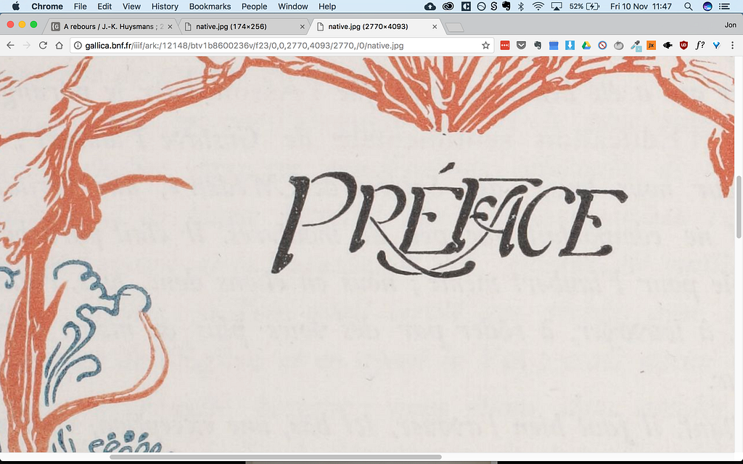Viewport: 743px width, 464px height.
Task: Open the Notification Center
Action: point(725,6)
